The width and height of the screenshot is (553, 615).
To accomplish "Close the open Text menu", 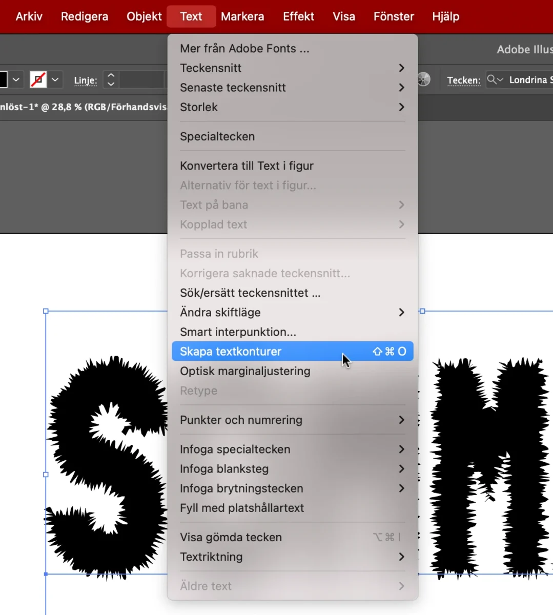I will [x=191, y=16].
